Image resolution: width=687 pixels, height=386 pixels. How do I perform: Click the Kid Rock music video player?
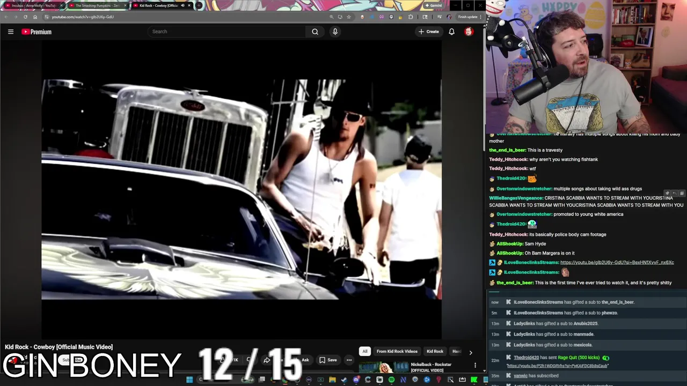pyautogui.click(x=242, y=189)
